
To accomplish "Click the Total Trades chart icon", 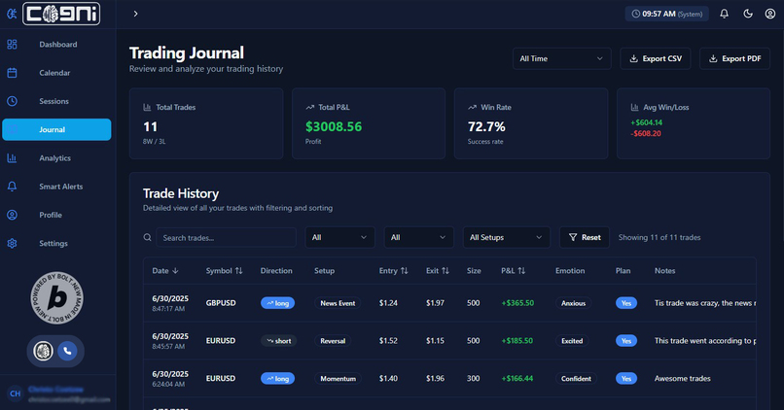I will tap(147, 108).
